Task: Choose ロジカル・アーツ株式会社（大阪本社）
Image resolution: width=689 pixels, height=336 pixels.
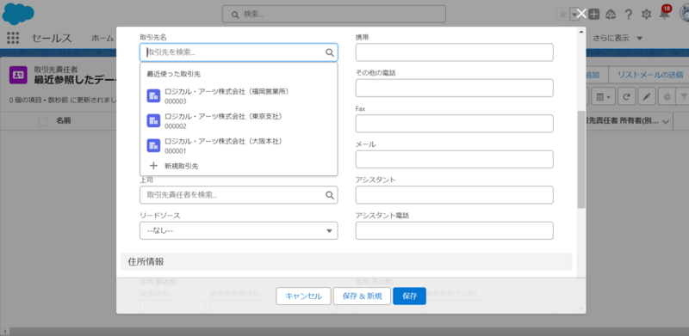Action: coord(239,145)
